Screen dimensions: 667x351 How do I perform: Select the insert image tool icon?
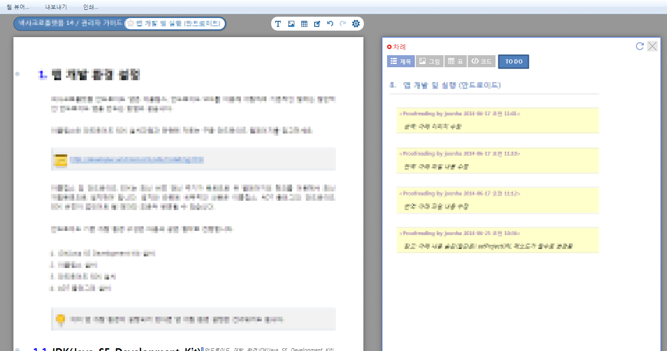coord(291,24)
